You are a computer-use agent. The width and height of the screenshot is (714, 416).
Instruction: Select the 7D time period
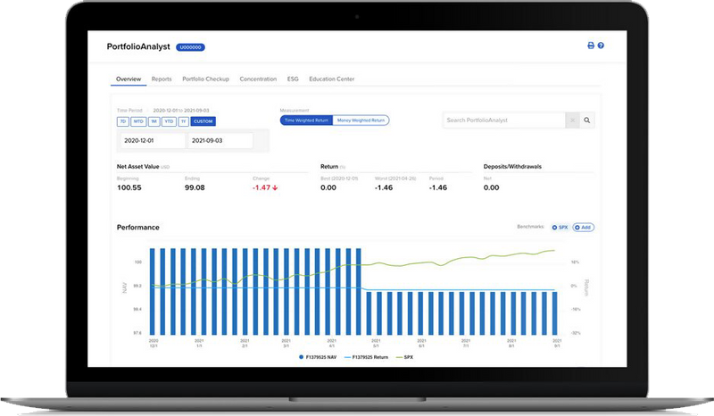(123, 121)
